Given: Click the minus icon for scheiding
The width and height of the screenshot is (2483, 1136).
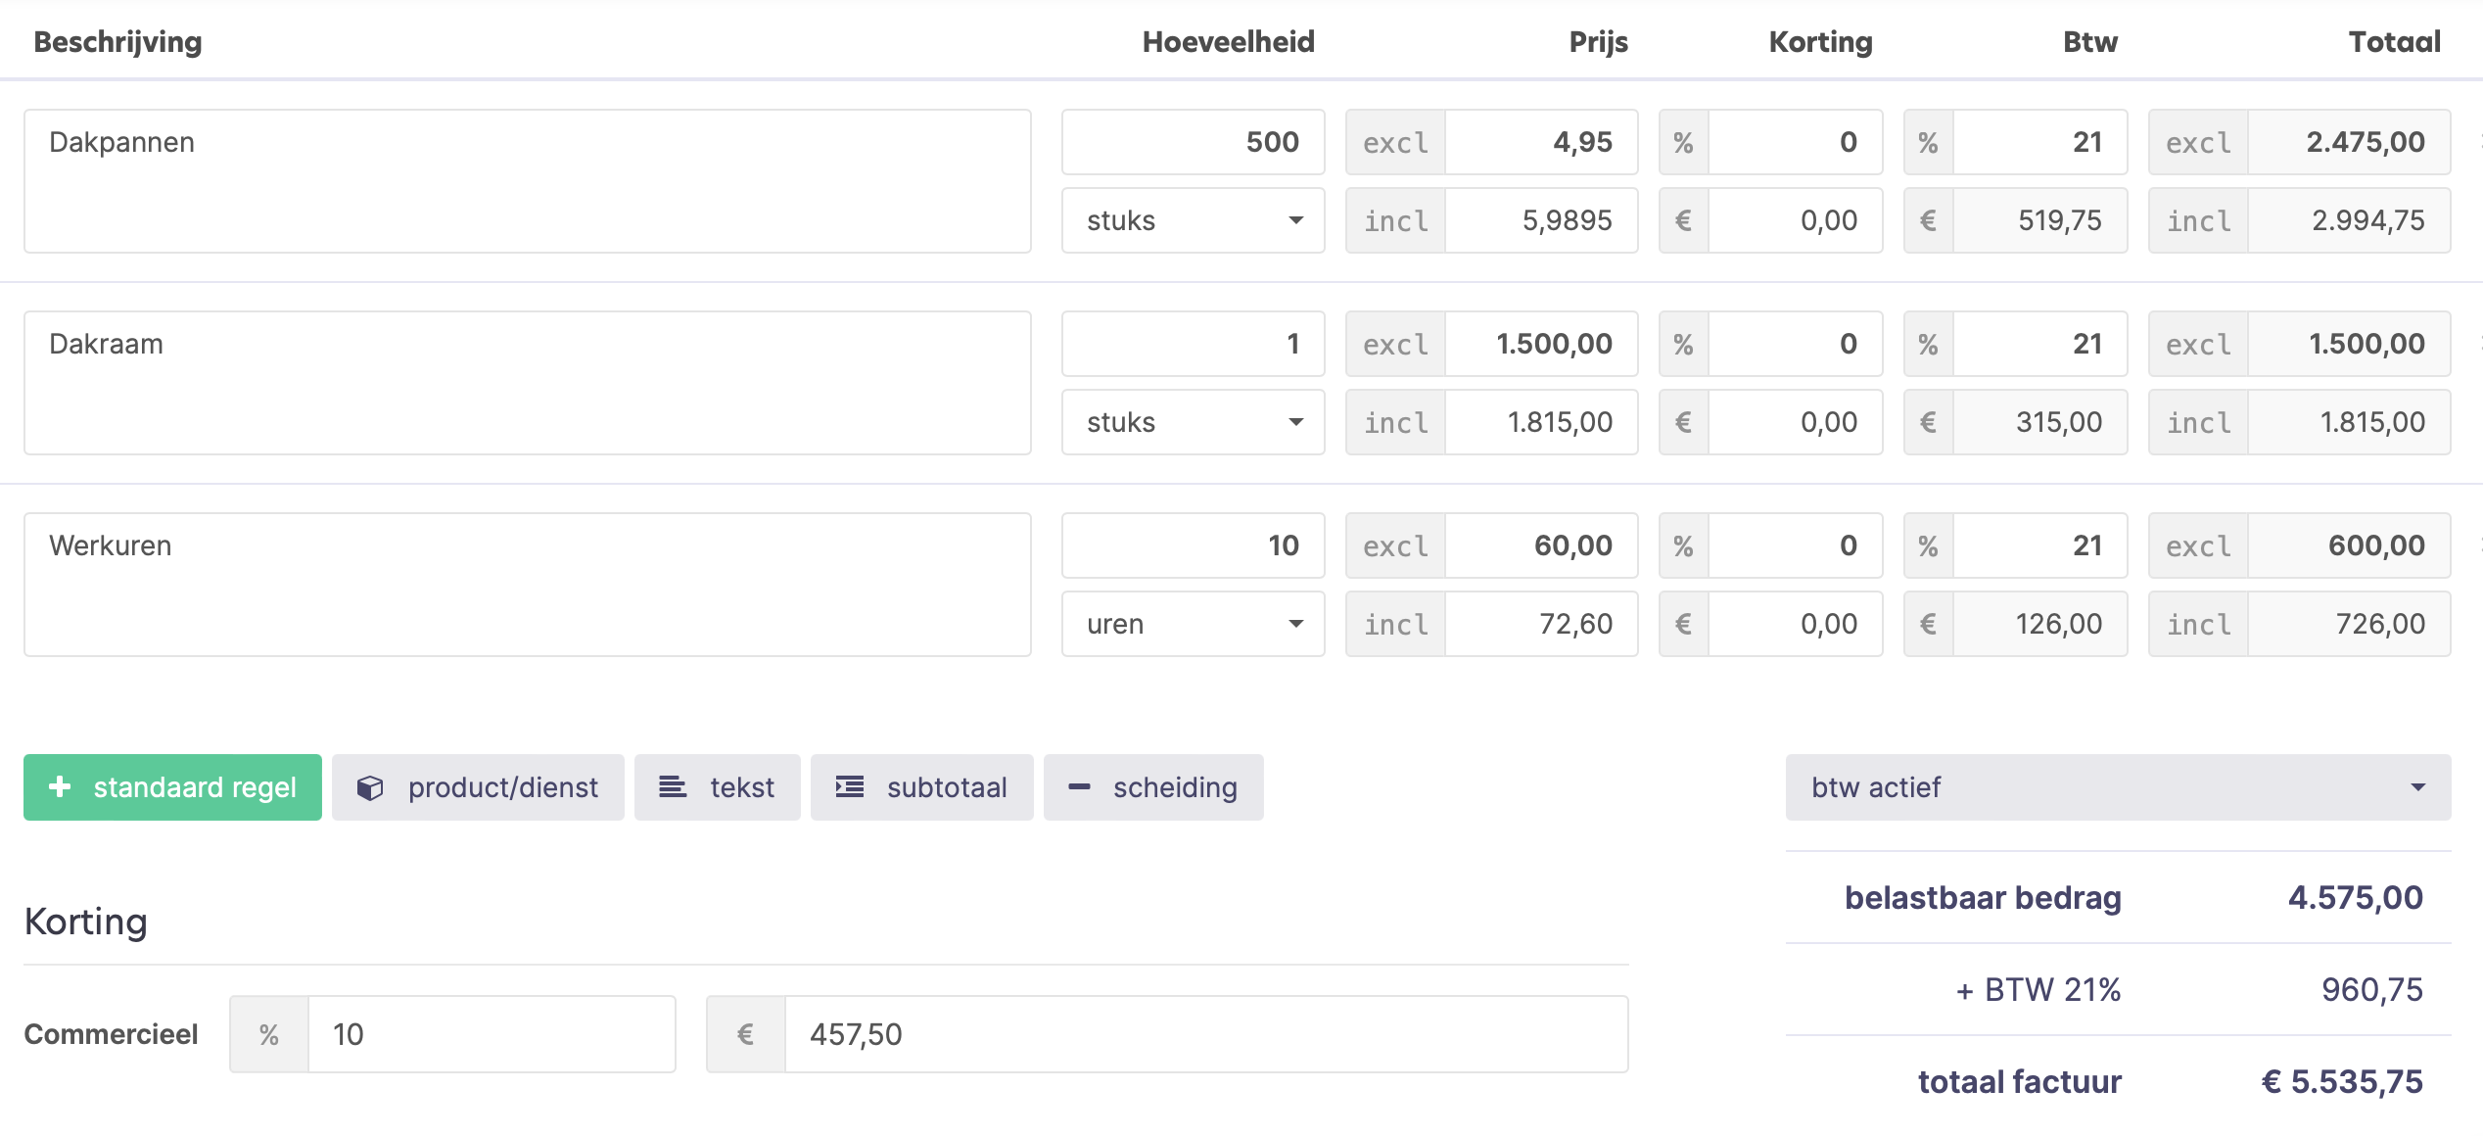Looking at the screenshot, I should click(x=1079, y=786).
